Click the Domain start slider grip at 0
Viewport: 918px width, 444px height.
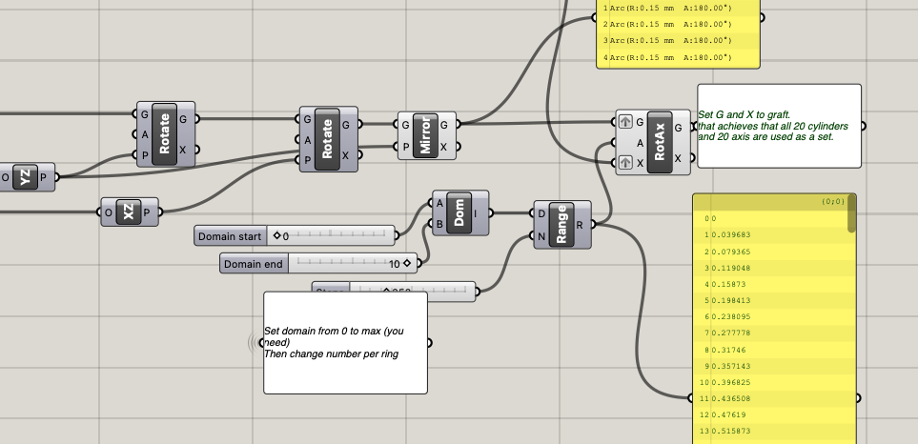tap(276, 235)
